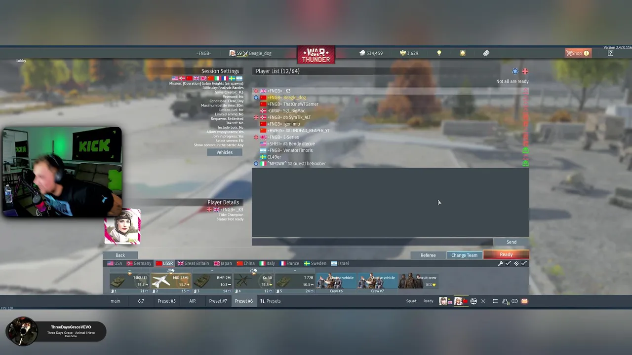Open the War Thunder logo menu

316,55
